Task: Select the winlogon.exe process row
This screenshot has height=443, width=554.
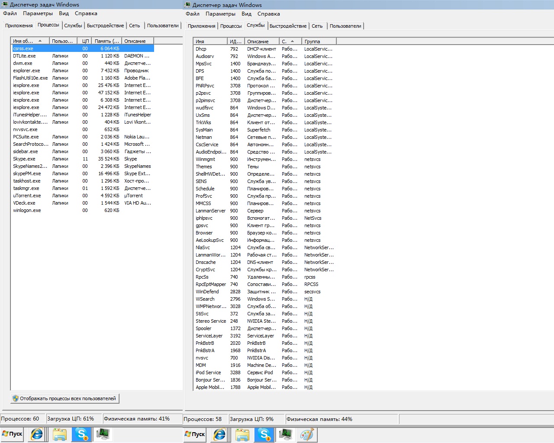Action: [x=83, y=210]
